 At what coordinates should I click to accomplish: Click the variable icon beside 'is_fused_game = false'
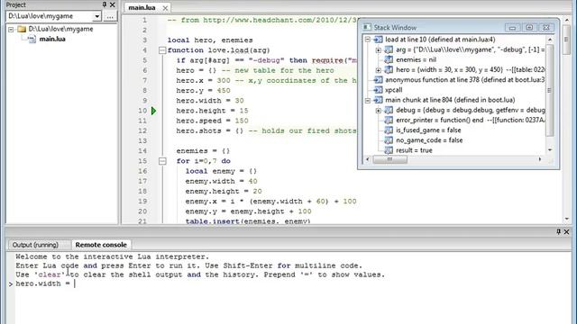[389, 130]
